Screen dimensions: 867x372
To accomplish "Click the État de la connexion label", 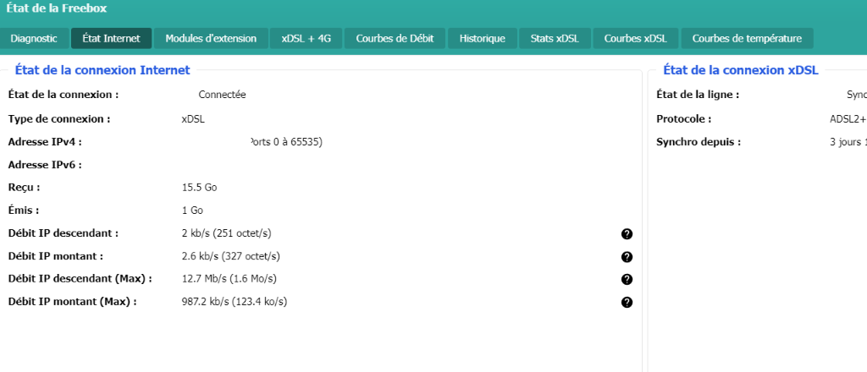I will coord(64,95).
